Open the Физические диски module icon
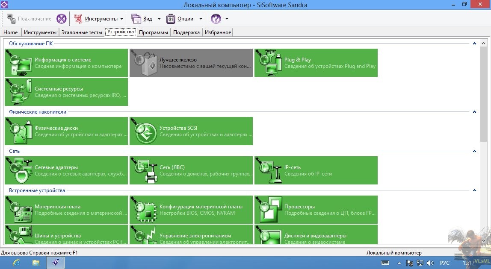The height and width of the screenshot is (269, 491). click(x=19, y=131)
